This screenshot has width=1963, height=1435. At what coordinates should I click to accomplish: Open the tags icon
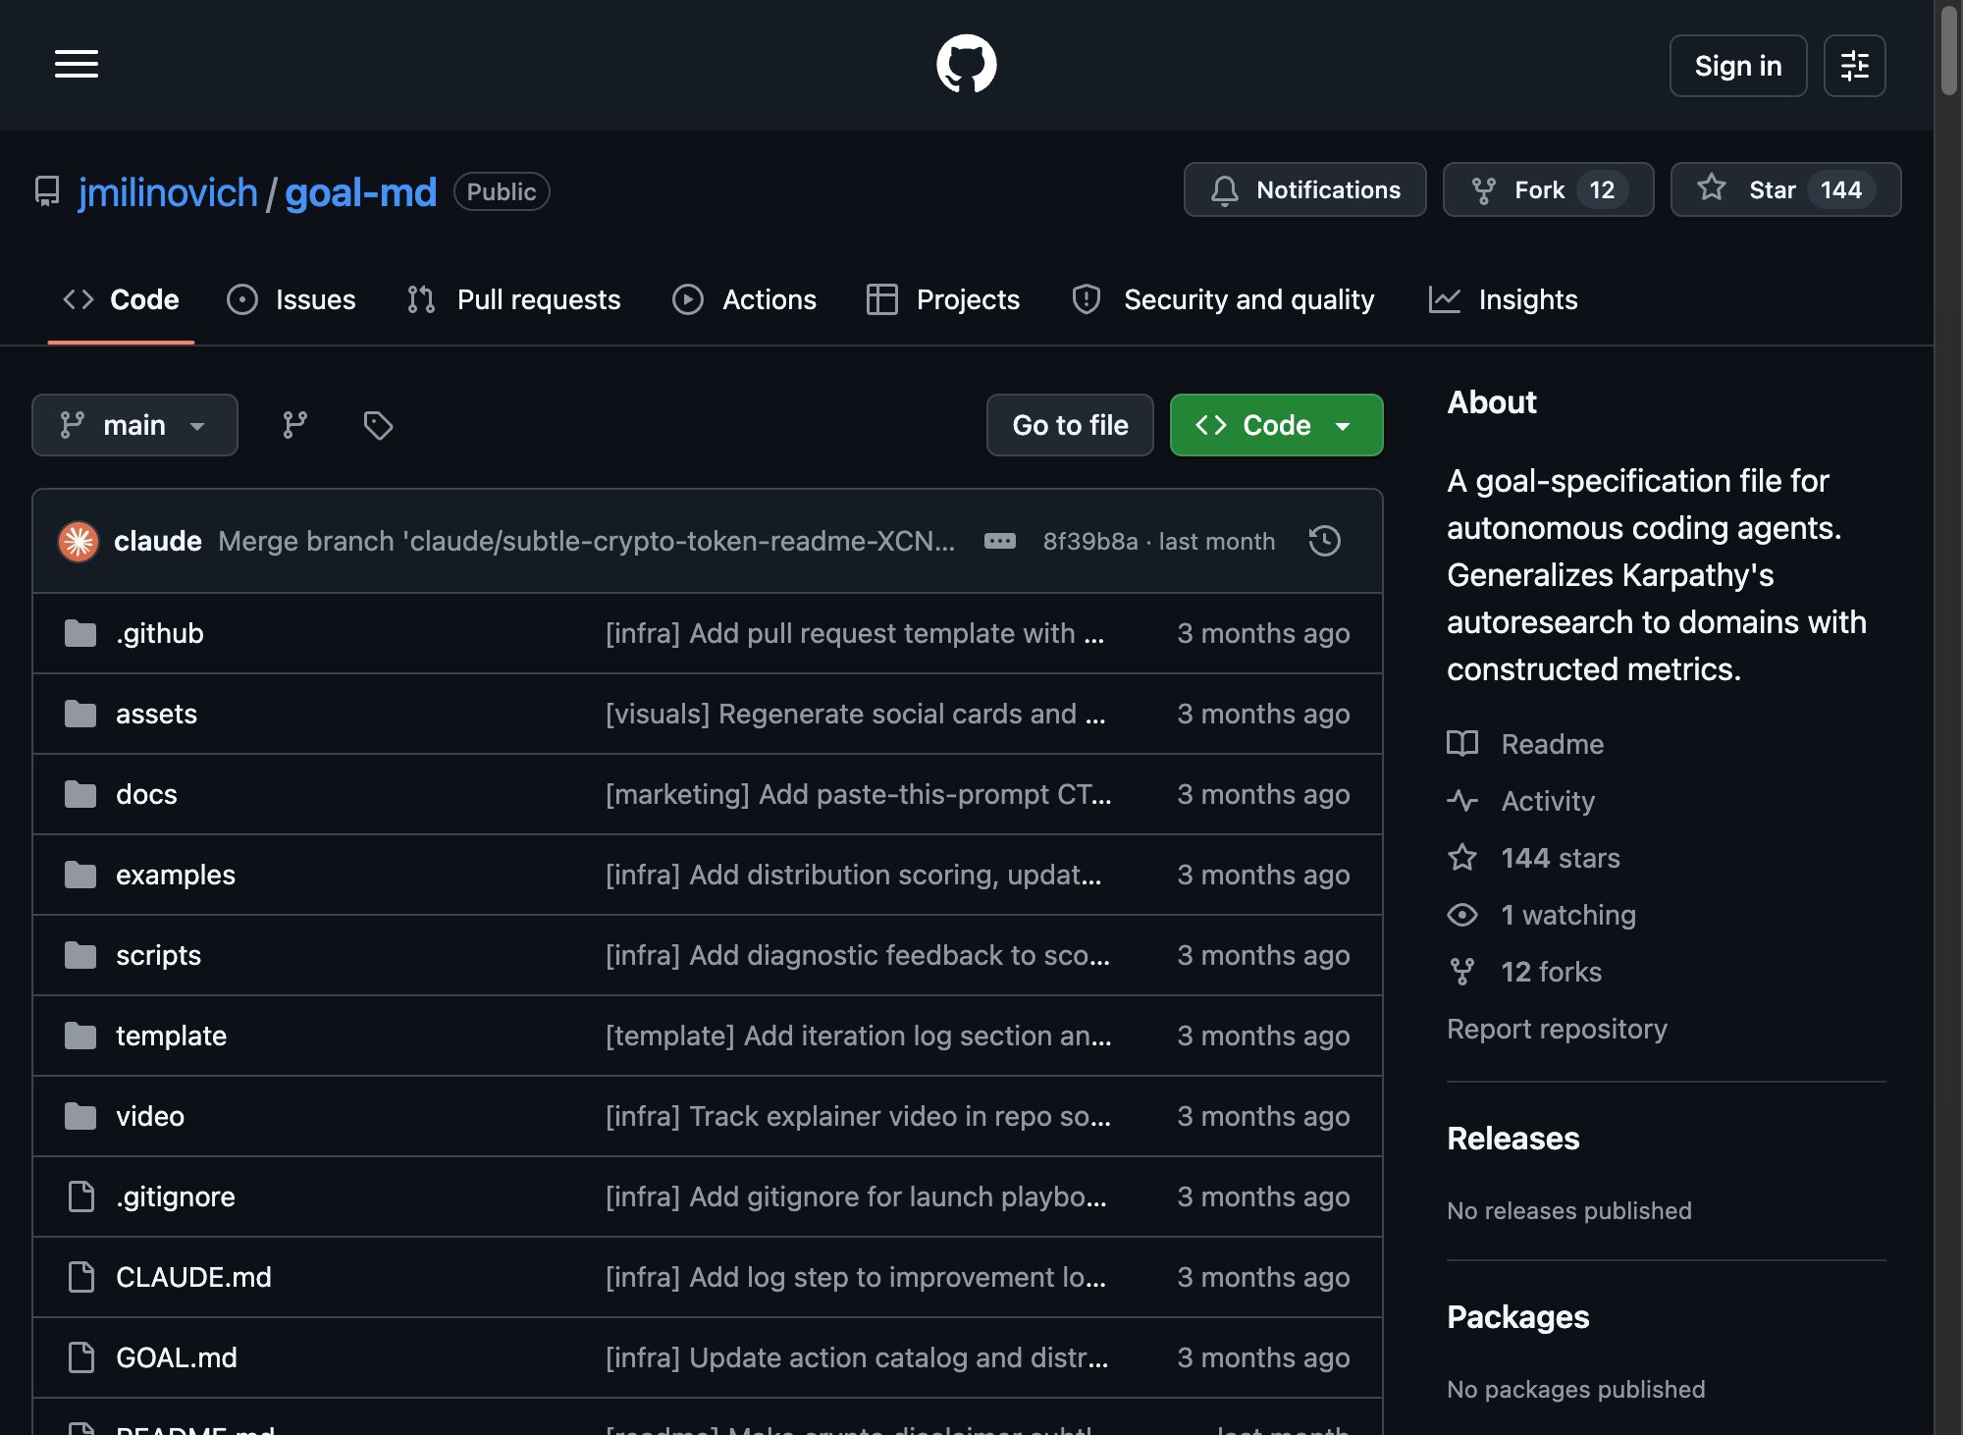pyautogui.click(x=378, y=425)
